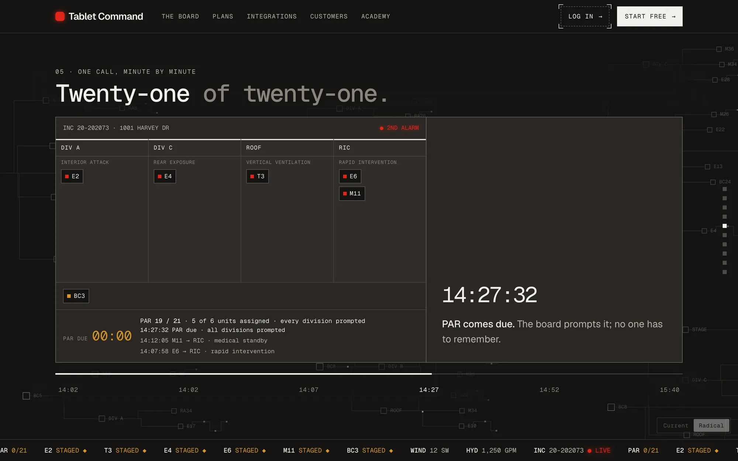Click the INC 20-202073 · 1001 HARVEY DR title
738x461 pixels.
coord(116,128)
